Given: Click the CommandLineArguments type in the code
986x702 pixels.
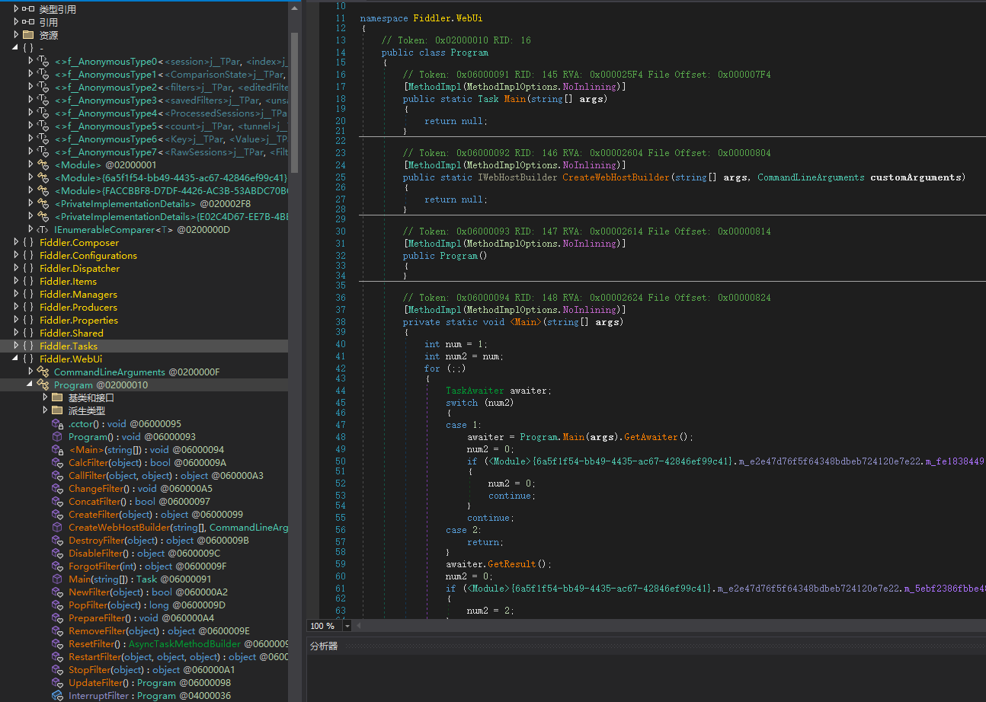Looking at the screenshot, I should (x=811, y=177).
